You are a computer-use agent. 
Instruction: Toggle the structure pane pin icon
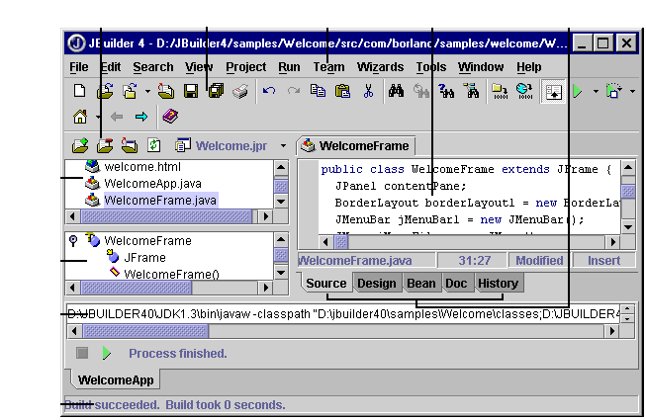tap(73, 241)
